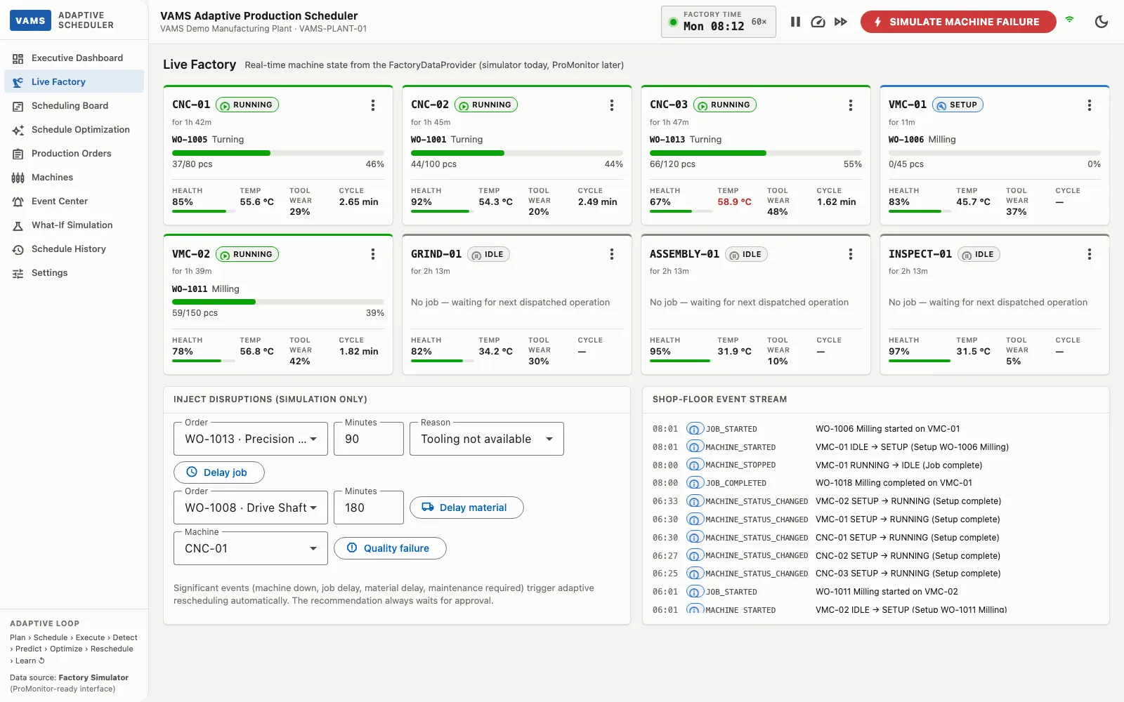Click WO-1001 work order on CNC-02

point(429,140)
